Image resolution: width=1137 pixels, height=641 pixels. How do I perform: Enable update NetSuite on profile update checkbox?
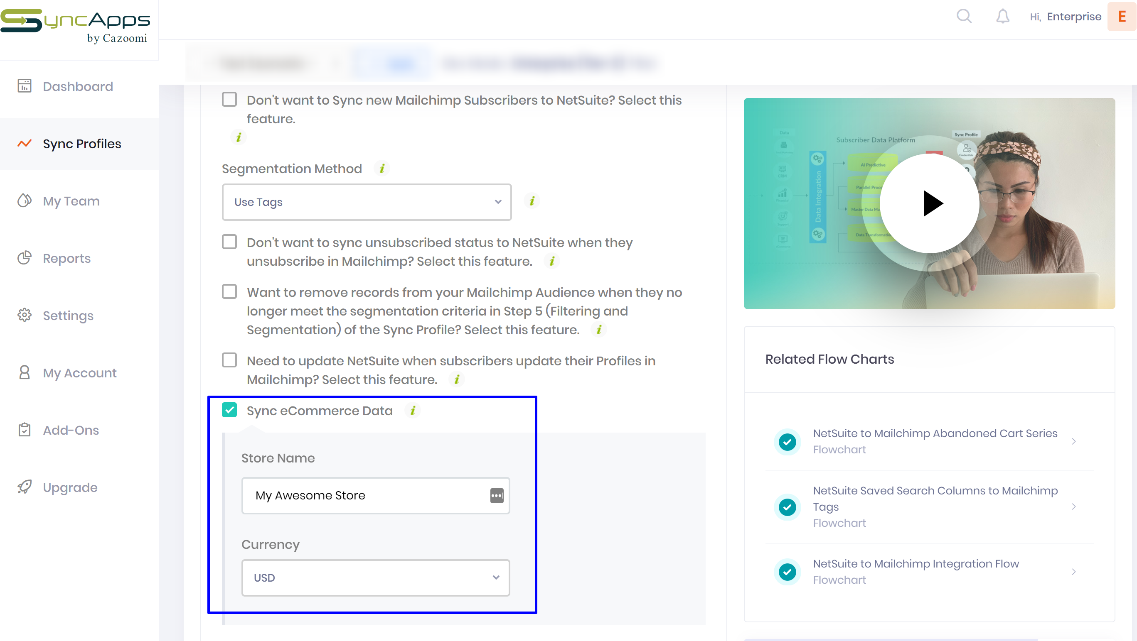pyautogui.click(x=229, y=360)
